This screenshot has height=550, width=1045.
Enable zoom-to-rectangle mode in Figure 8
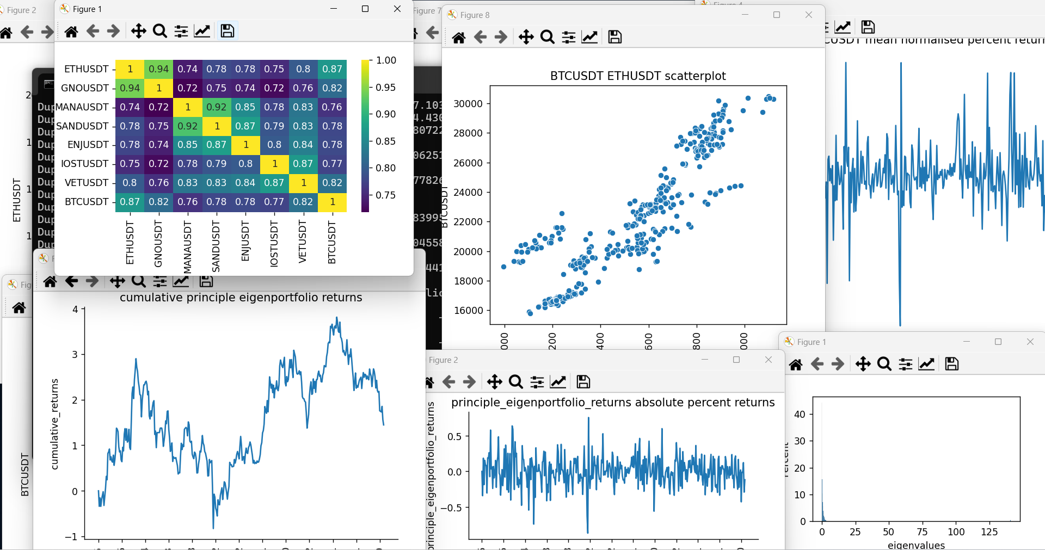tap(547, 37)
